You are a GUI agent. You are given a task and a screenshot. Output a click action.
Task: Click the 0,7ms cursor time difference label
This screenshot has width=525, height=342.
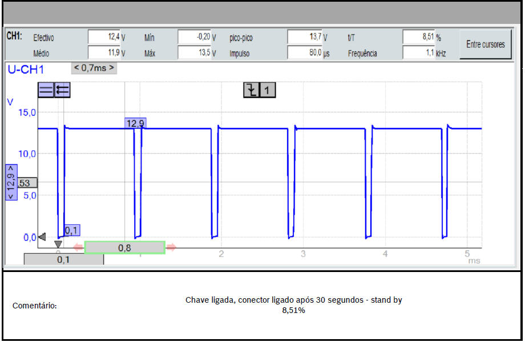(x=94, y=68)
